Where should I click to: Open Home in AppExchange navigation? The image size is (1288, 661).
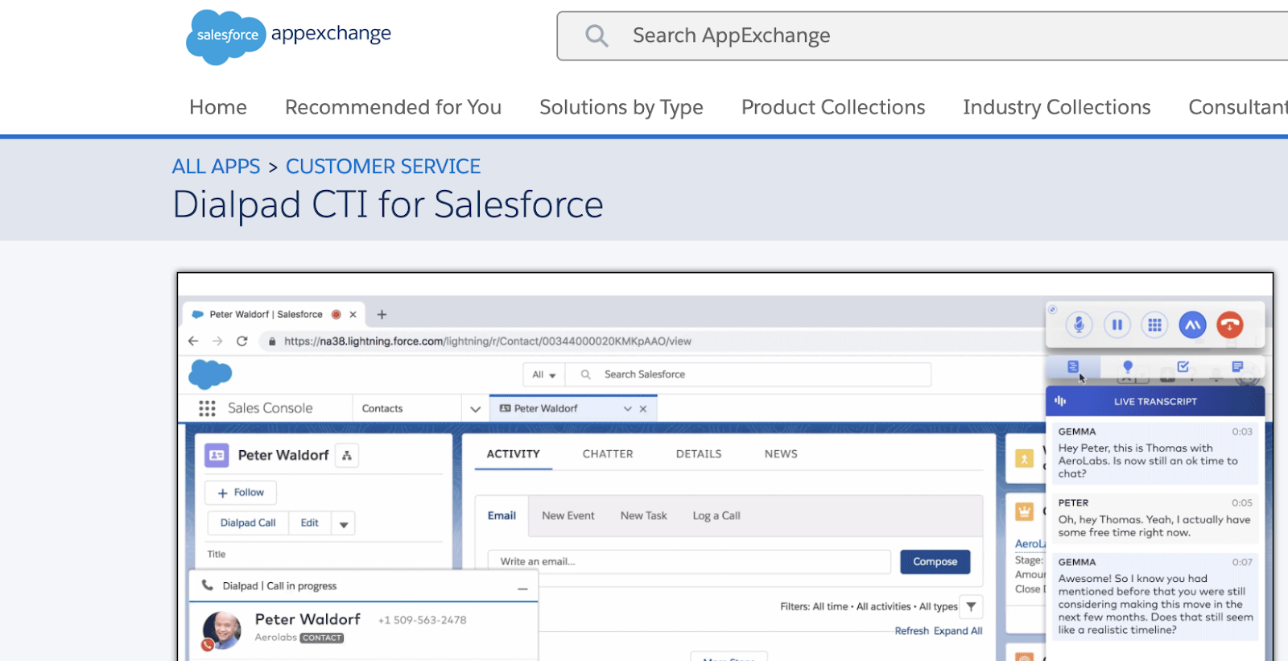[x=218, y=107]
